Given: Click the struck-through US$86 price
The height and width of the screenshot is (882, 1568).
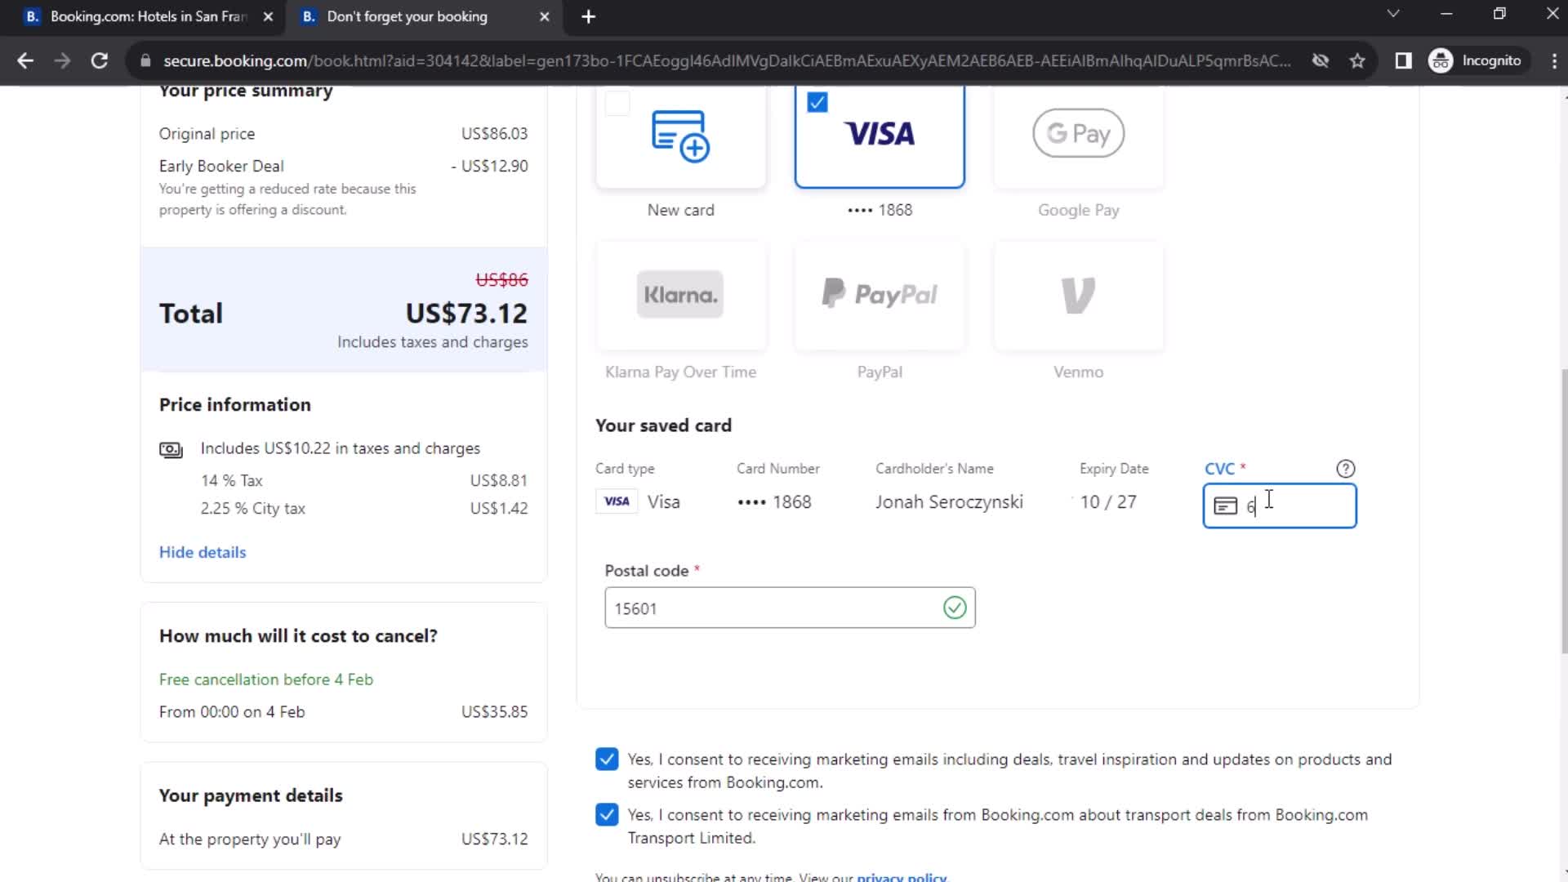Looking at the screenshot, I should pos(501,280).
